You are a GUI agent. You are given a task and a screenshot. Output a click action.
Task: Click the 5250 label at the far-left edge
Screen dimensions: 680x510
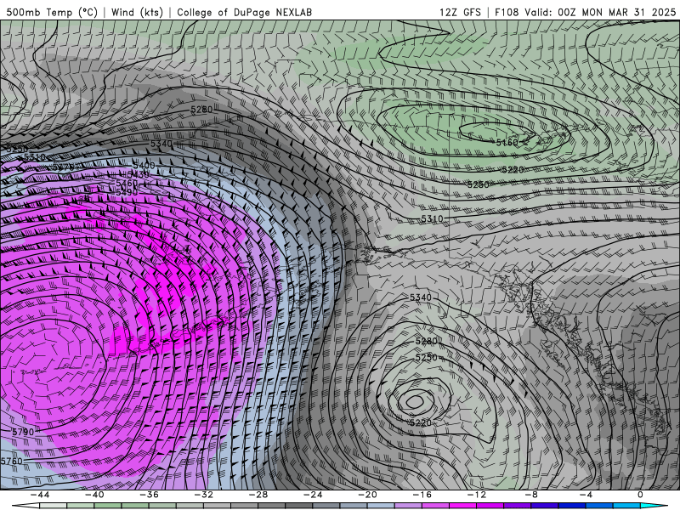pyautogui.click(x=17, y=150)
